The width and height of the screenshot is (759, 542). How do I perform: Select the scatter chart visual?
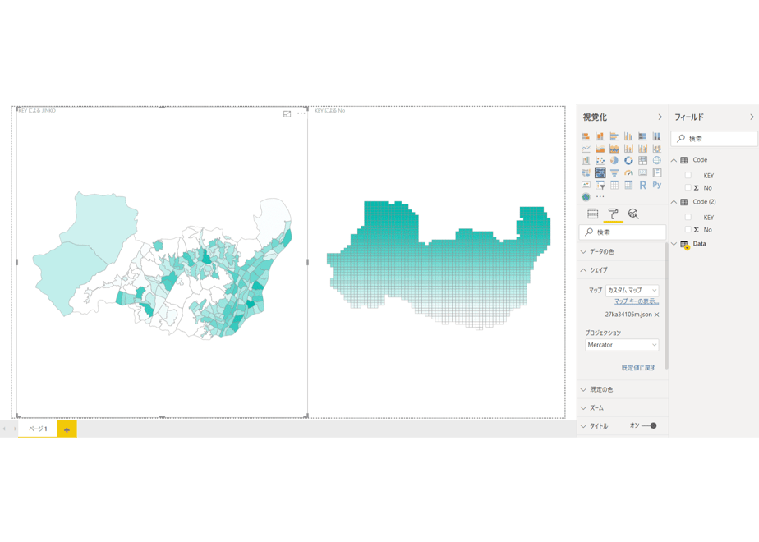coord(600,160)
